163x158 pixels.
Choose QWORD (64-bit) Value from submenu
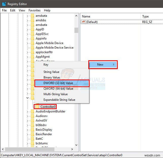62,89
